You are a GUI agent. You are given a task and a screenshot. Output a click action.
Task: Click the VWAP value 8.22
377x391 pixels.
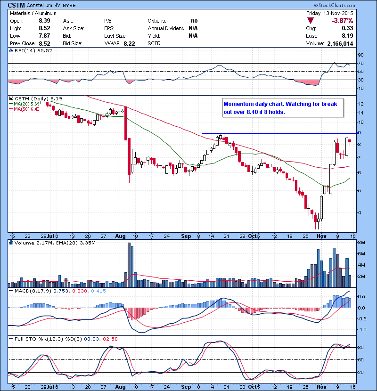[x=129, y=44]
